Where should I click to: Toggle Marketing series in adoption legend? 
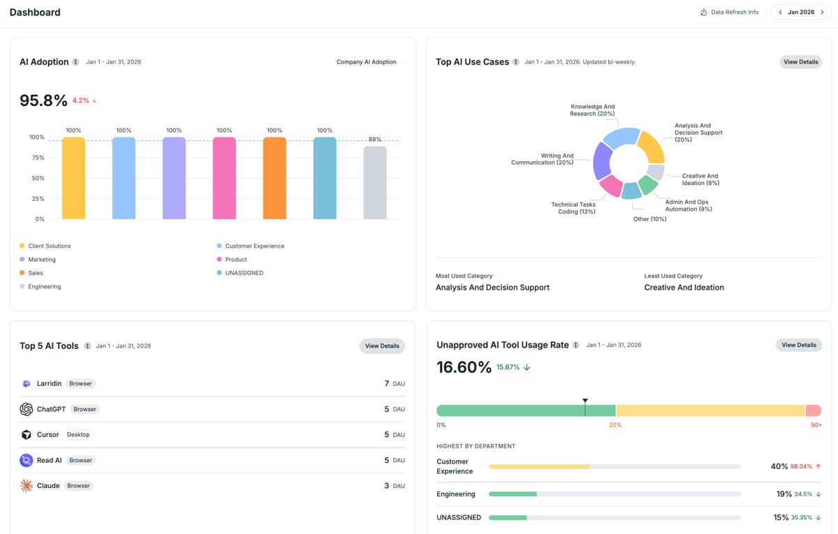click(41, 260)
